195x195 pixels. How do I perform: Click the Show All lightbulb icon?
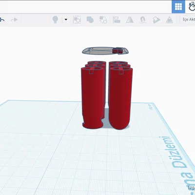click(55, 20)
